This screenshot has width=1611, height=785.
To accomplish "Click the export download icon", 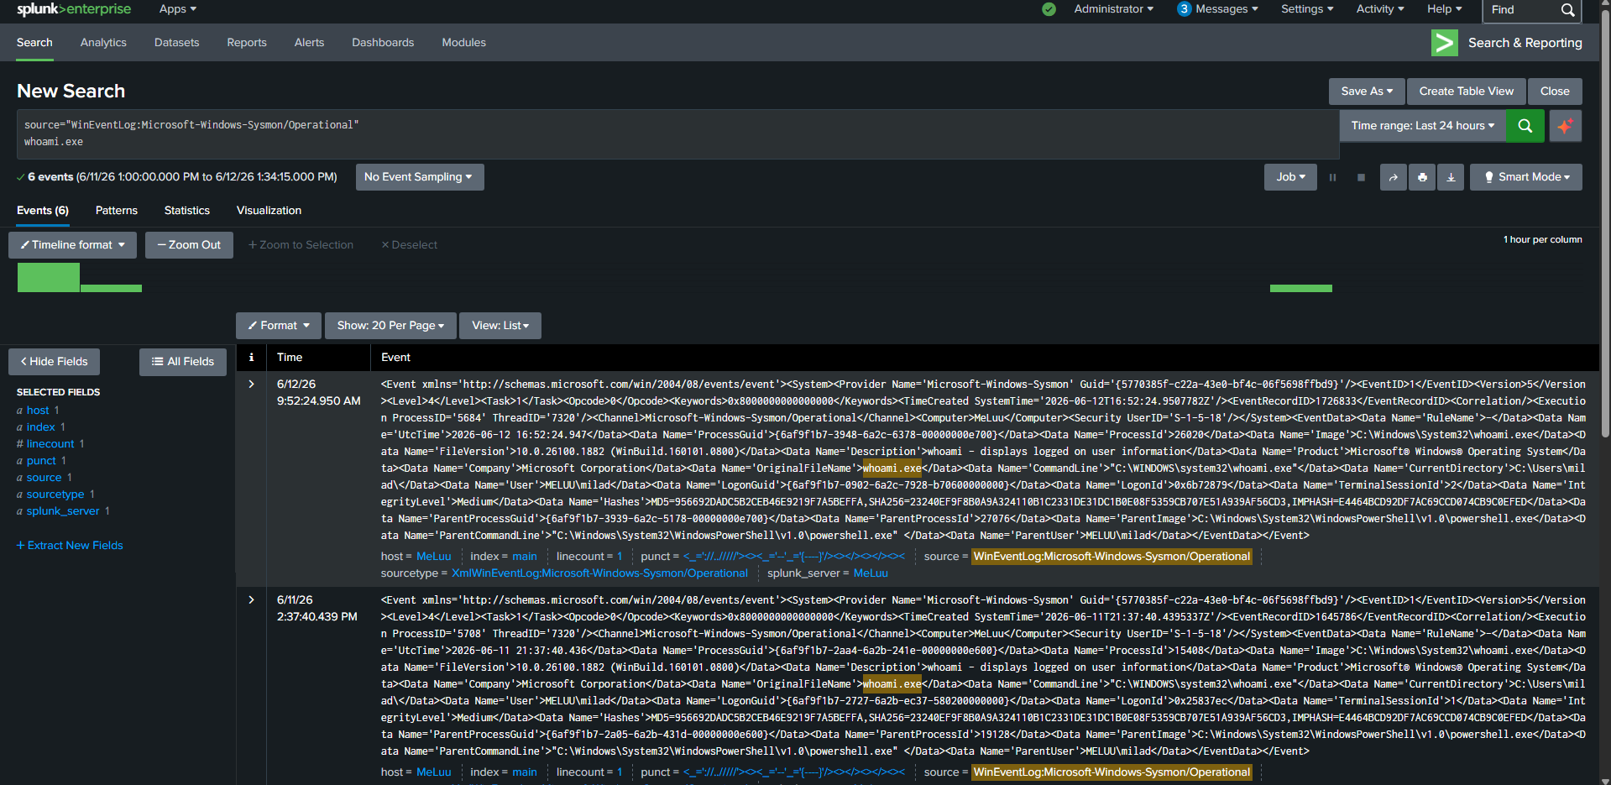I will 1451,177.
